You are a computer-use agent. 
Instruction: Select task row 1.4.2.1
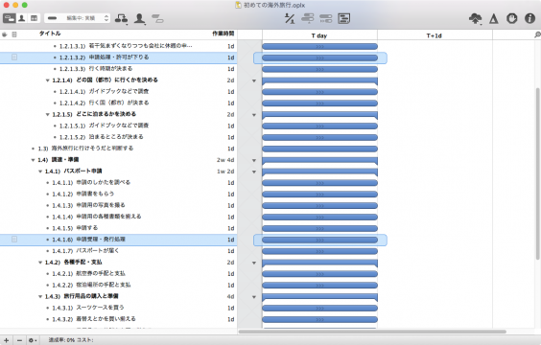(119, 273)
